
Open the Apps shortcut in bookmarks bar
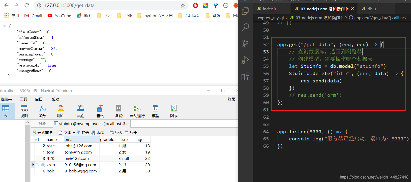[12, 16]
